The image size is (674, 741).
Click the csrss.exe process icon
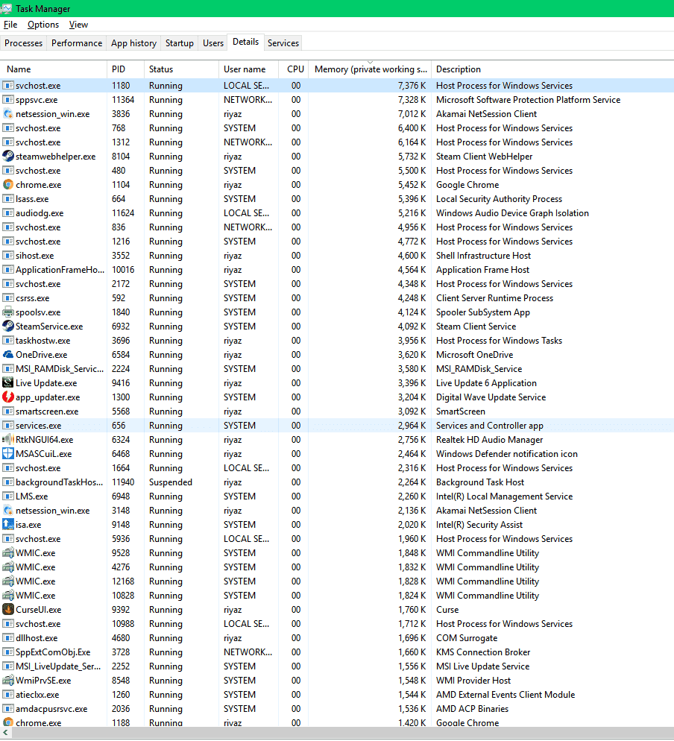pyautogui.click(x=7, y=298)
